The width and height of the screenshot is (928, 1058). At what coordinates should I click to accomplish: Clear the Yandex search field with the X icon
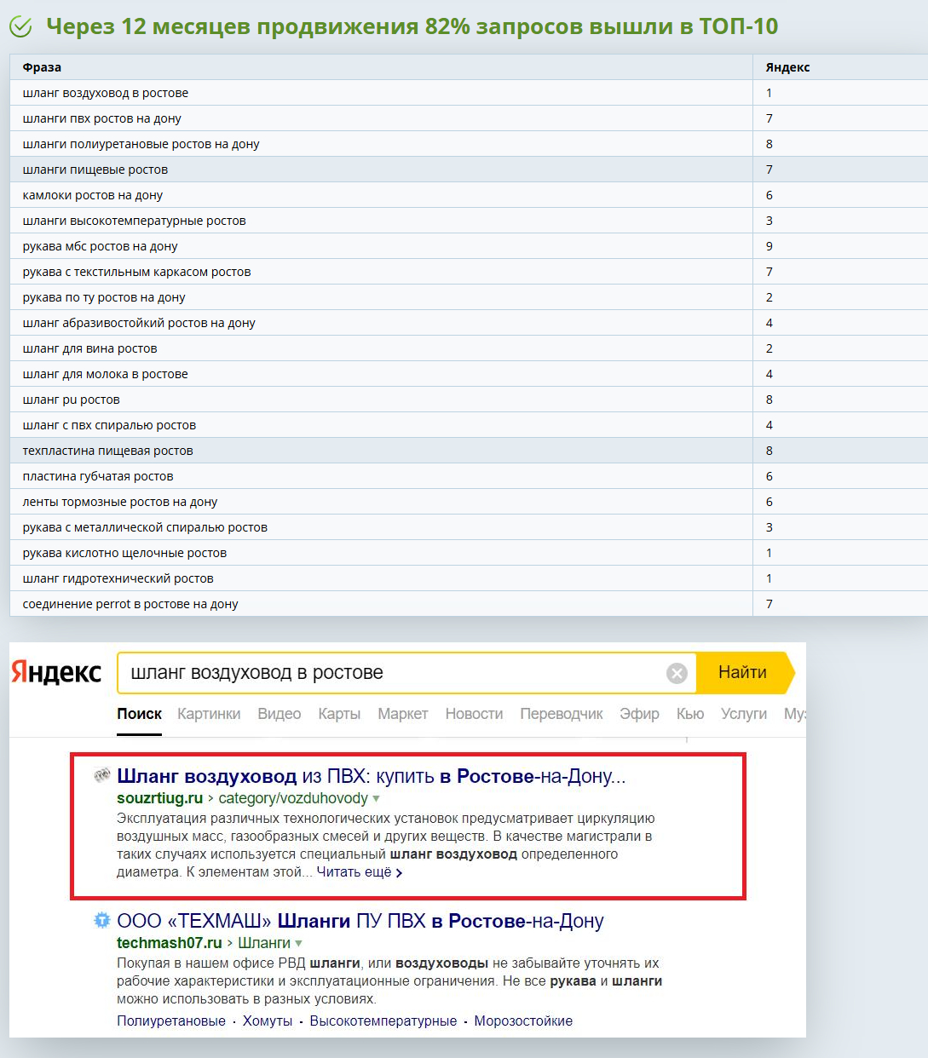(x=677, y=674)
